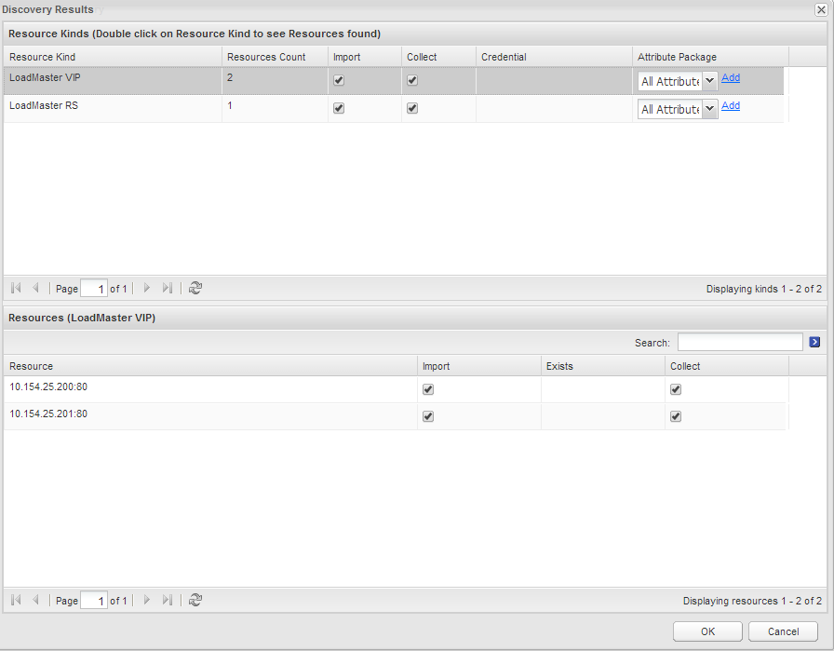834x651 pixels.
Task: Click the Cancel button
Action: pyautogui.click(x=783, y=631)
